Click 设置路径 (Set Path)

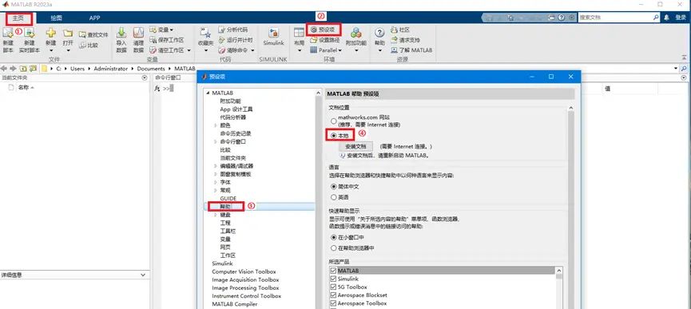325,40
